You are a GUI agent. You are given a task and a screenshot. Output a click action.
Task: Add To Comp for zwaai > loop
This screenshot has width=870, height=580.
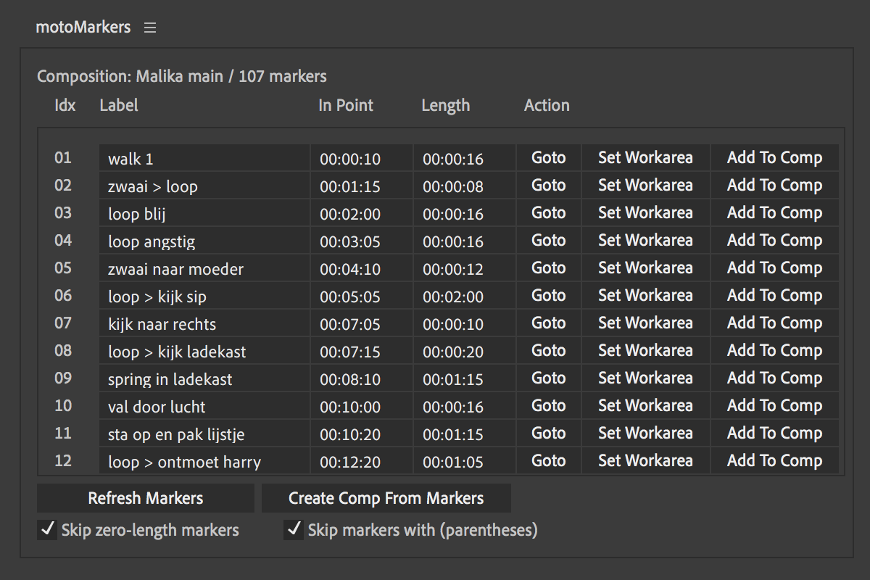[774, 186]
